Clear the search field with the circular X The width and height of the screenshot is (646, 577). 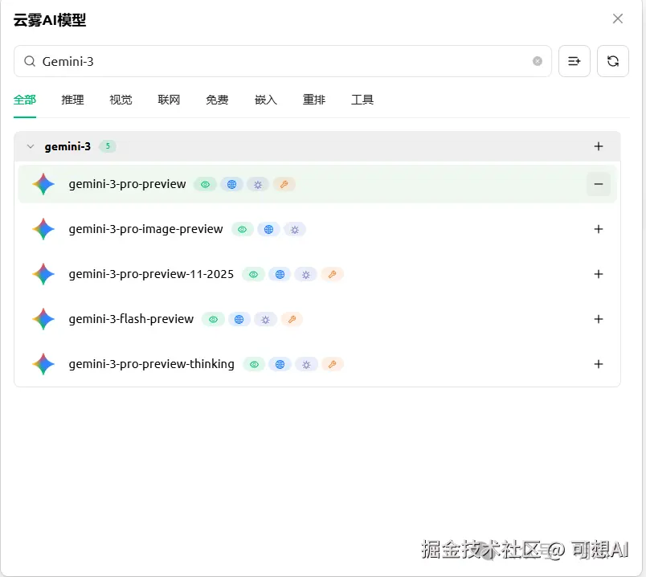(537, 61)
